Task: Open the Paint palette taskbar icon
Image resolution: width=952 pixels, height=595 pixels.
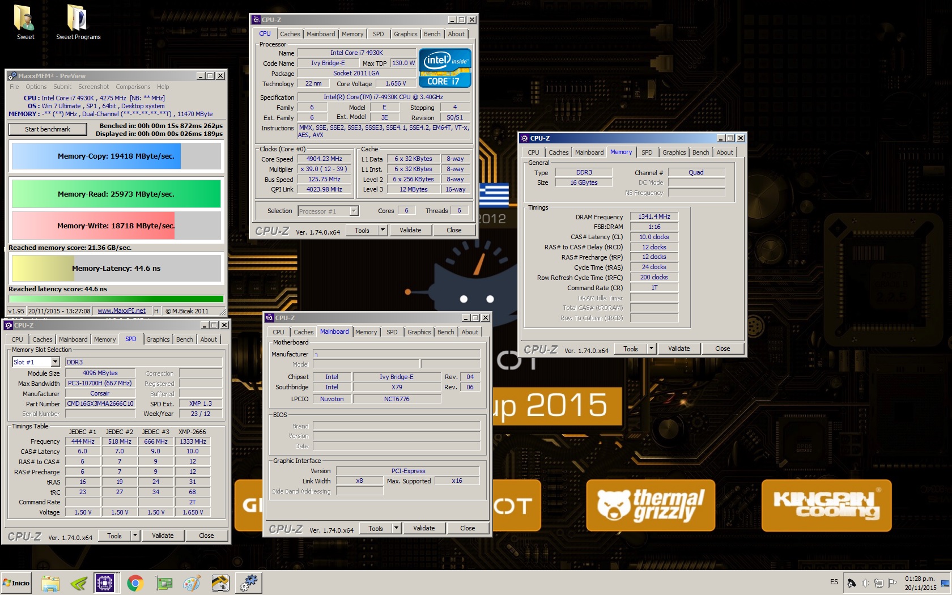Action: click(x=192, y=583)
